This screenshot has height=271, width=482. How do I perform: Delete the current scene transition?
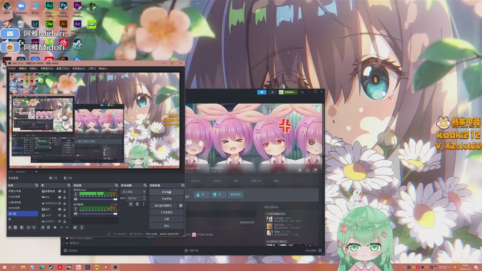click(137, 204)
